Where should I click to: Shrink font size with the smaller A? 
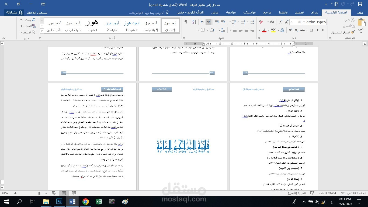(x=280, y=22)
